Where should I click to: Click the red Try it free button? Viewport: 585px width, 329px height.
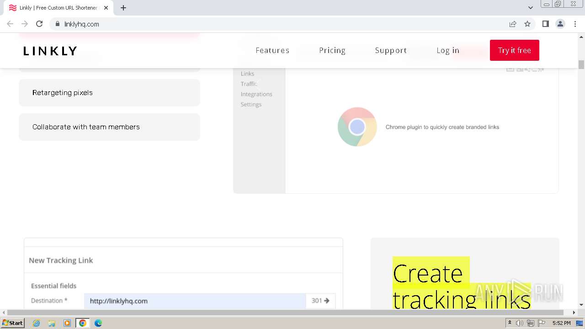[x=515, y=50]
